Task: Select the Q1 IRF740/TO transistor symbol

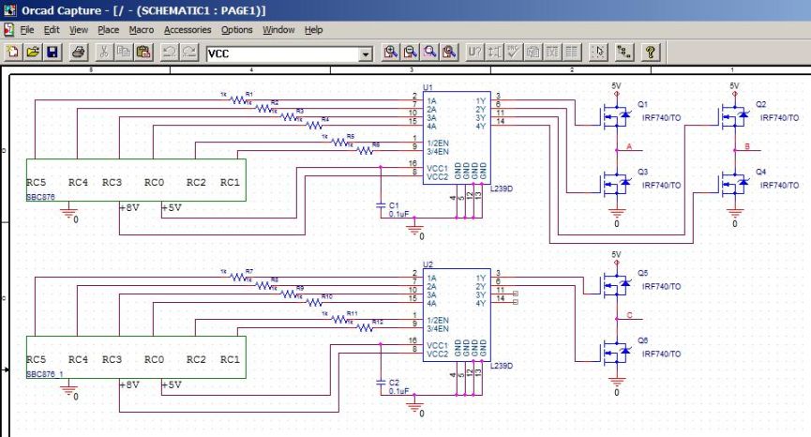Action: click(617, 116)
